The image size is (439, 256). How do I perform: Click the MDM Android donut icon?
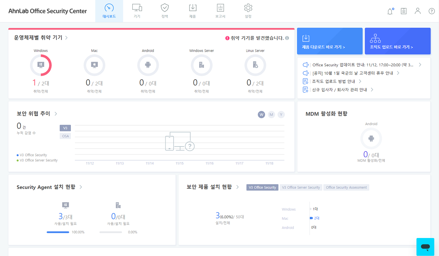pos(371,139)
